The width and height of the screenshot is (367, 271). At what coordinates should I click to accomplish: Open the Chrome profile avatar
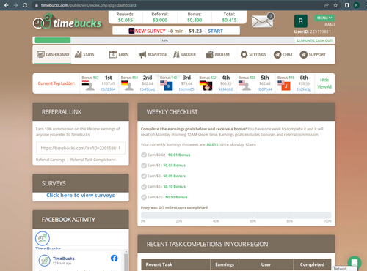pyautogui.click(x=357, y=5)
